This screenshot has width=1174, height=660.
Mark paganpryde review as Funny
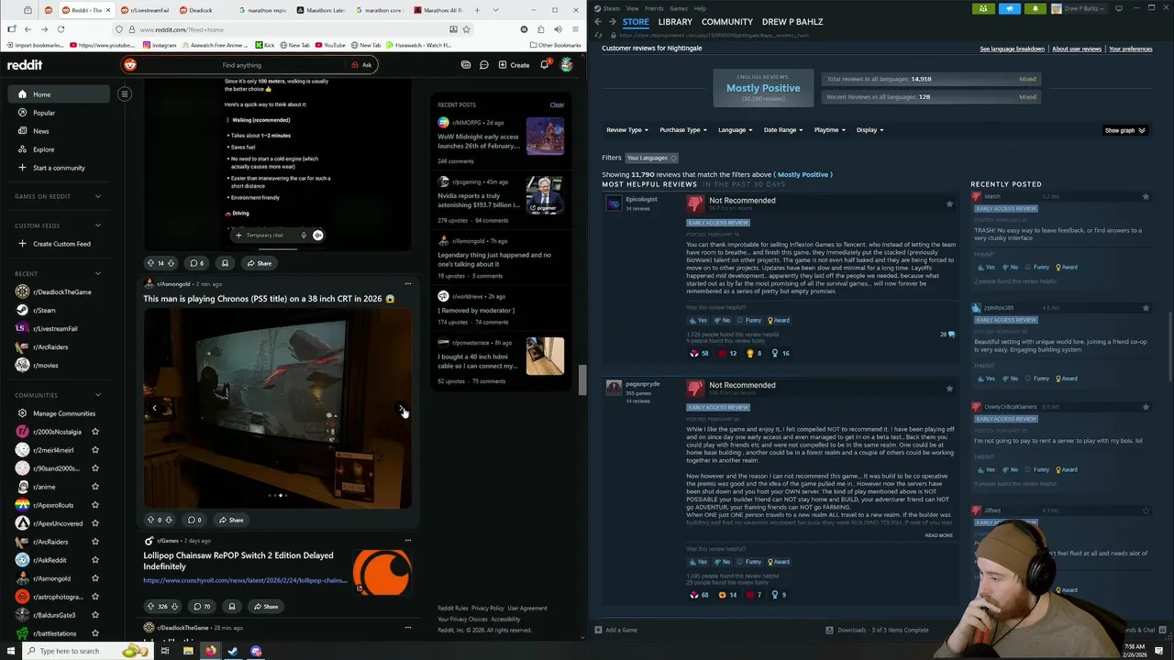click(749, 562)
